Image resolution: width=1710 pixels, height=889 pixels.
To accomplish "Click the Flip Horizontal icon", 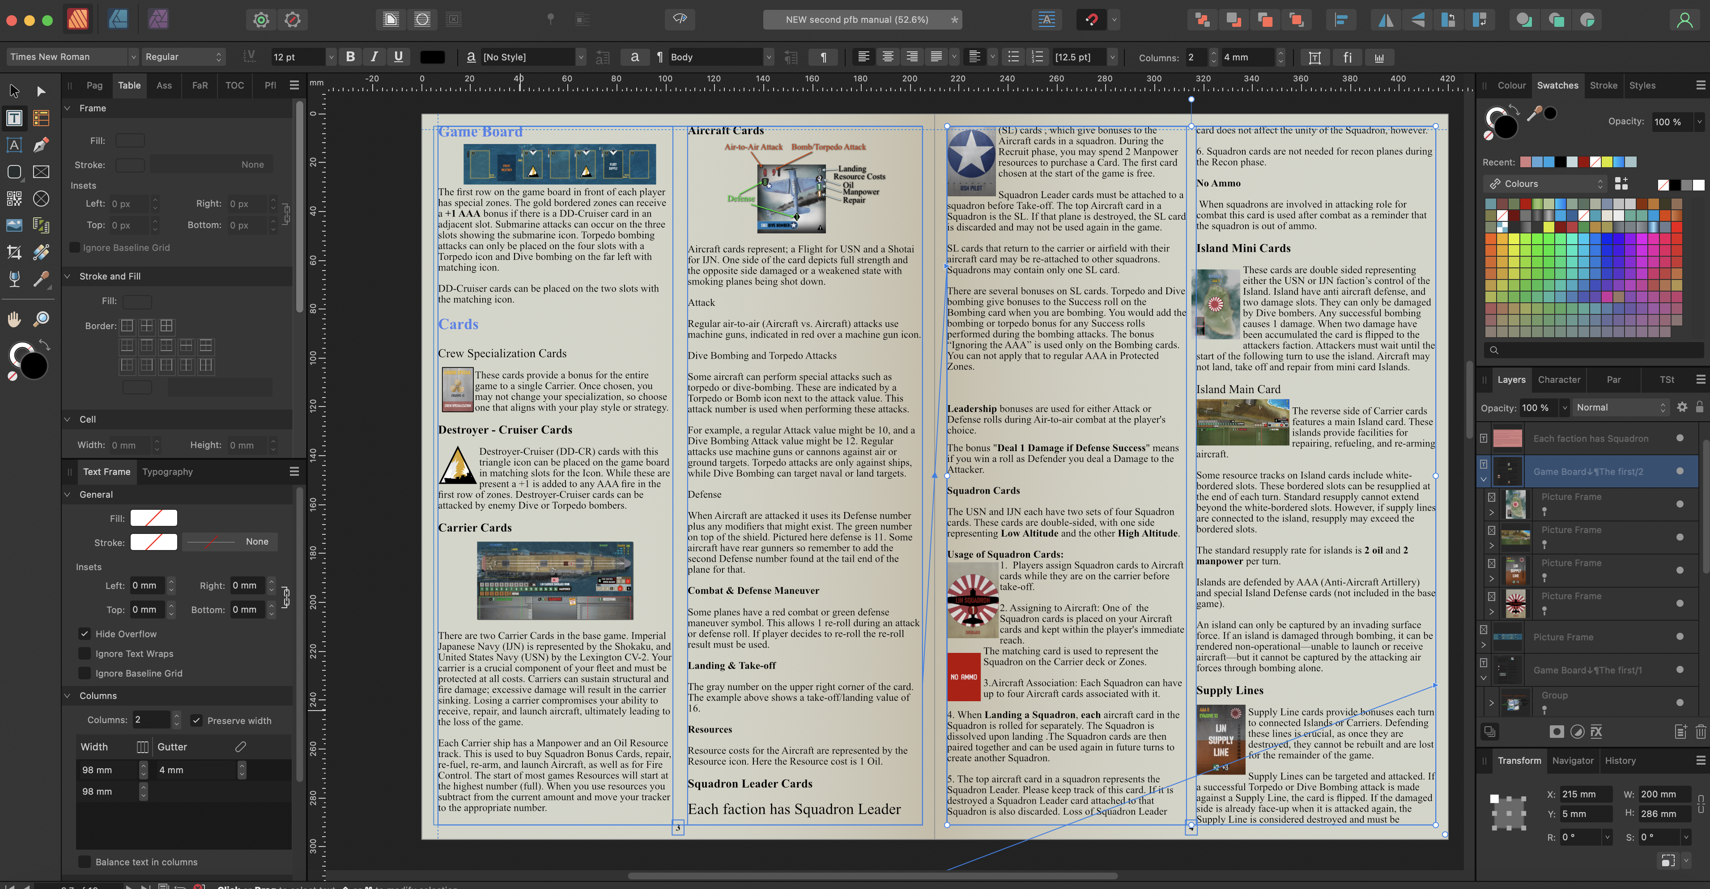I will [1386, 20].
